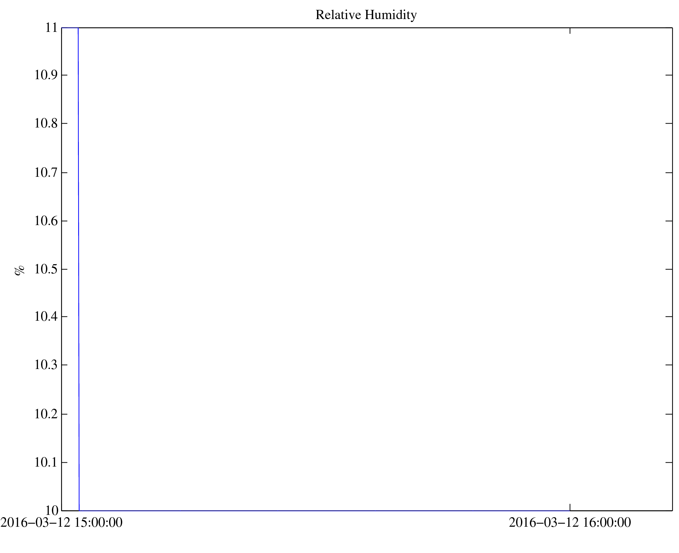Click the 10.5 y-axis tick label

46,269
